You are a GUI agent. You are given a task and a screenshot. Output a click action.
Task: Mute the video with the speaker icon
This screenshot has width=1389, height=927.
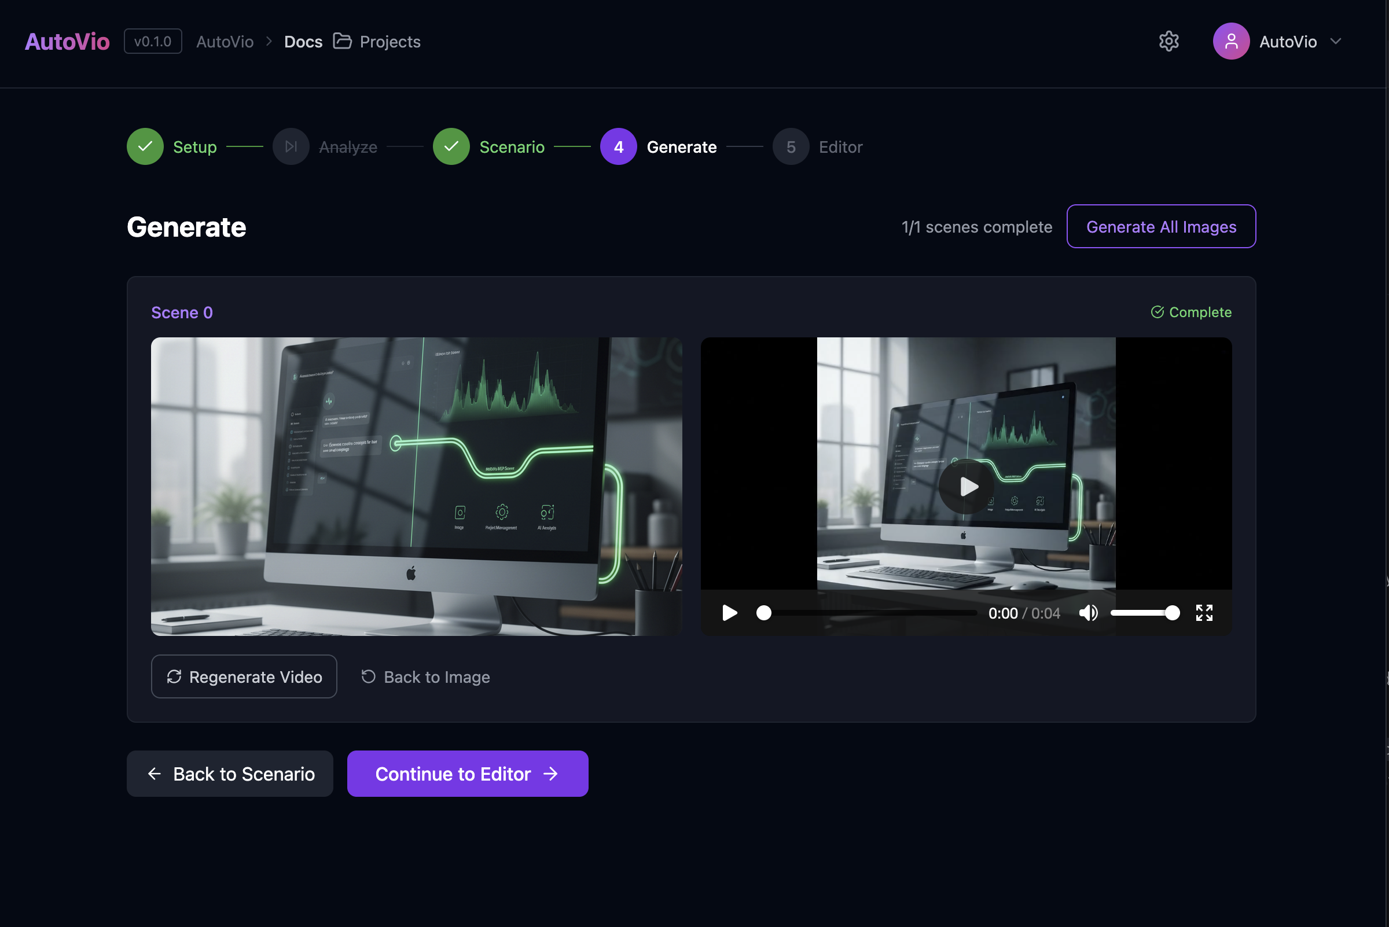[x=1087, y=613]
